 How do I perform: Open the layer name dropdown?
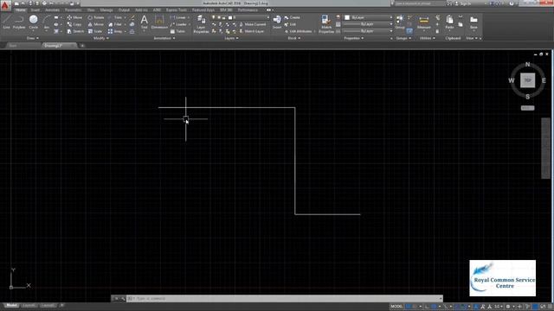click(x=267, y=17)
